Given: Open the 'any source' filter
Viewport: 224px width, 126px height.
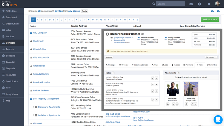Looking at the screenshot, I should 74,11.
